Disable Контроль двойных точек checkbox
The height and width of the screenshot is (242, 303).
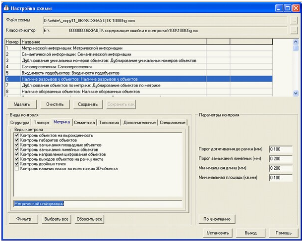click(x=17, y=164)
